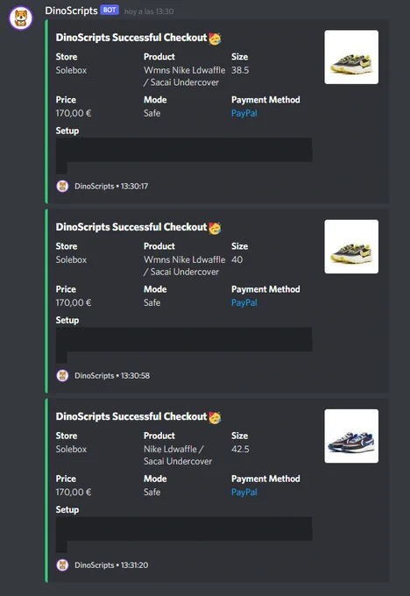The image size is (410, 596).
Task: Open the blue Ldwaffle sneaker thumbnail
Action: pos(351,436)
